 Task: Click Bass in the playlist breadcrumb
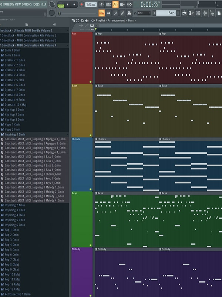pos(131,20)
